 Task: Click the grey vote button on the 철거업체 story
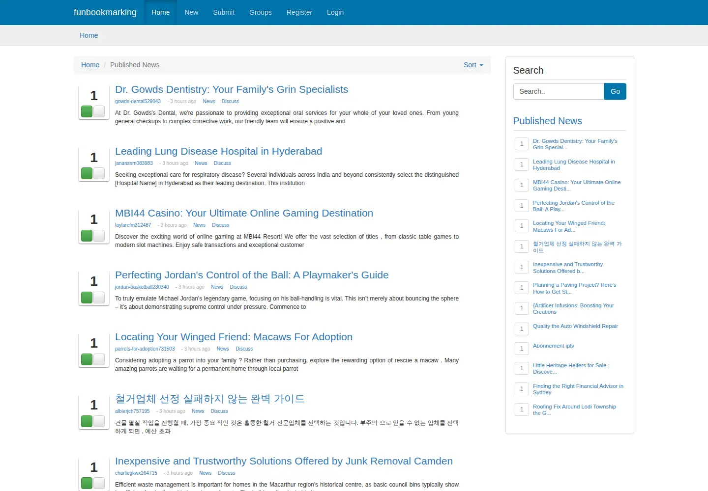pyautogui.click(x=99, y=421)
